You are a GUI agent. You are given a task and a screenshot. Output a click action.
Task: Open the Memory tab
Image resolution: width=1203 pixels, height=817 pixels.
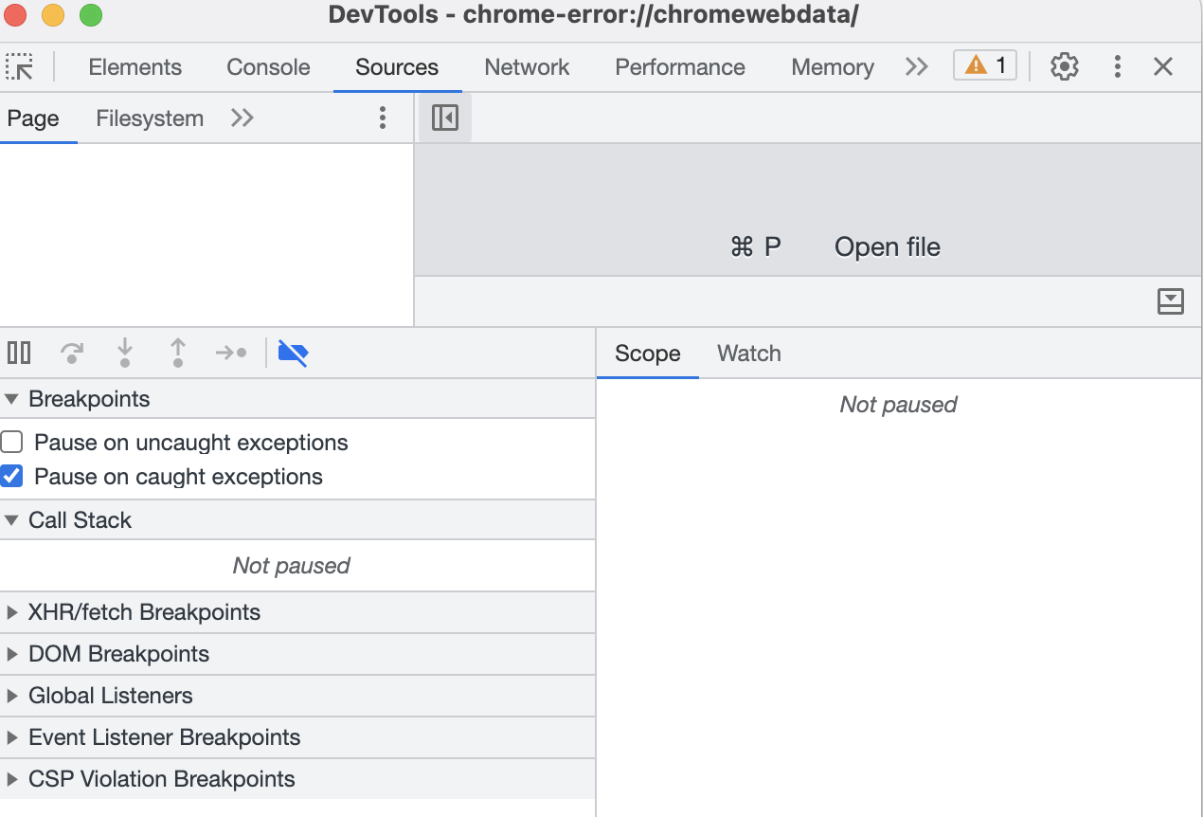(x=833, y=67)
